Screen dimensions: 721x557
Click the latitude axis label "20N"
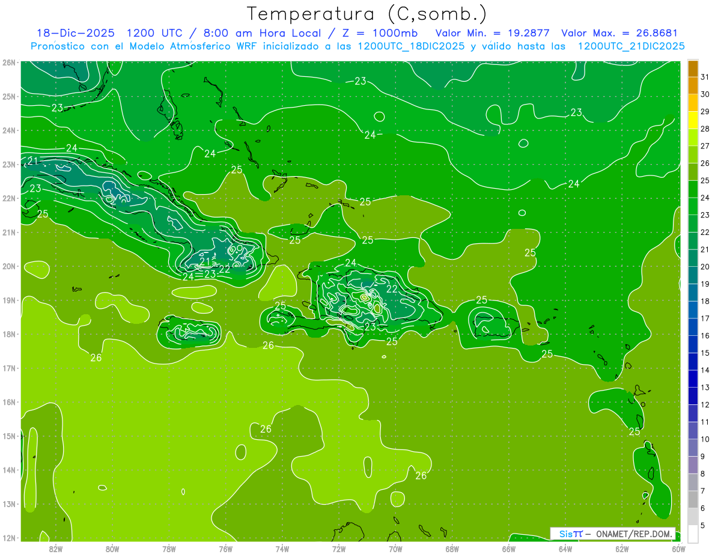(x=9, y=266)
